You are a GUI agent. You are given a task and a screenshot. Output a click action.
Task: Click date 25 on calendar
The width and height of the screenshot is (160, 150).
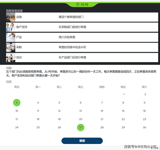coord(38,127)
